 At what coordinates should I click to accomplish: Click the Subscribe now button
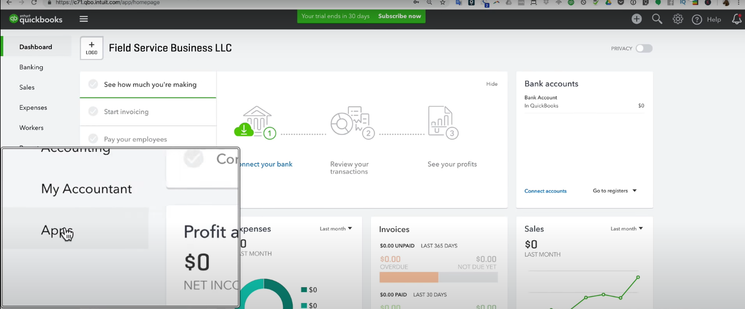399,16
